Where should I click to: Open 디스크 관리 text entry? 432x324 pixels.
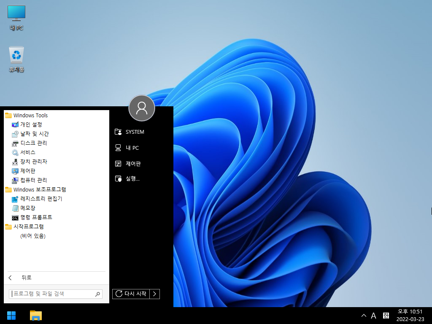pyautogui.click(x=34, y=143)
